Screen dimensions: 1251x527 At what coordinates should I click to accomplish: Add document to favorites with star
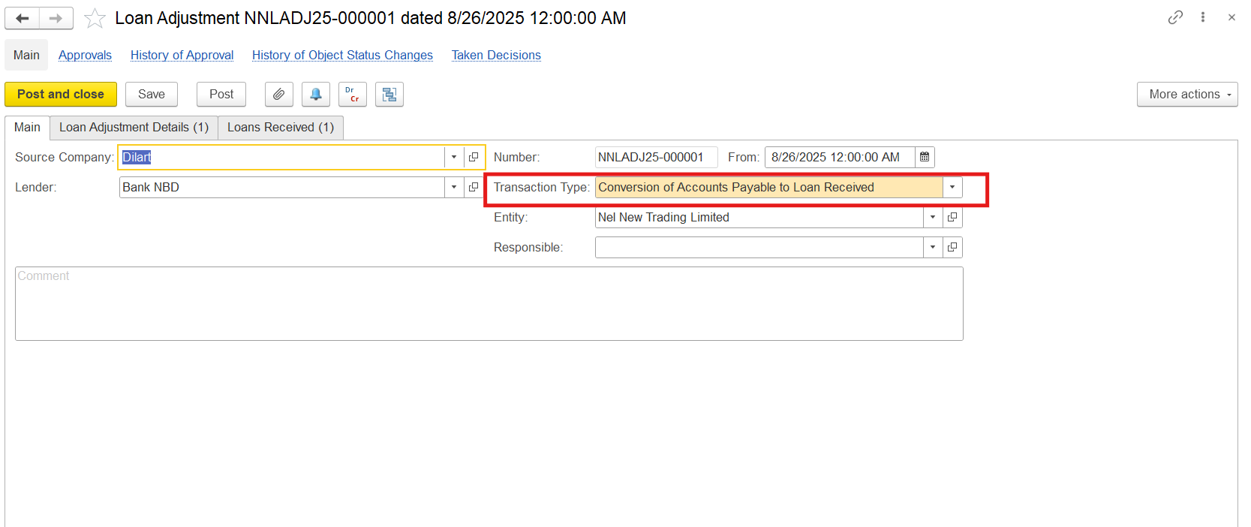tap(95, 19)
